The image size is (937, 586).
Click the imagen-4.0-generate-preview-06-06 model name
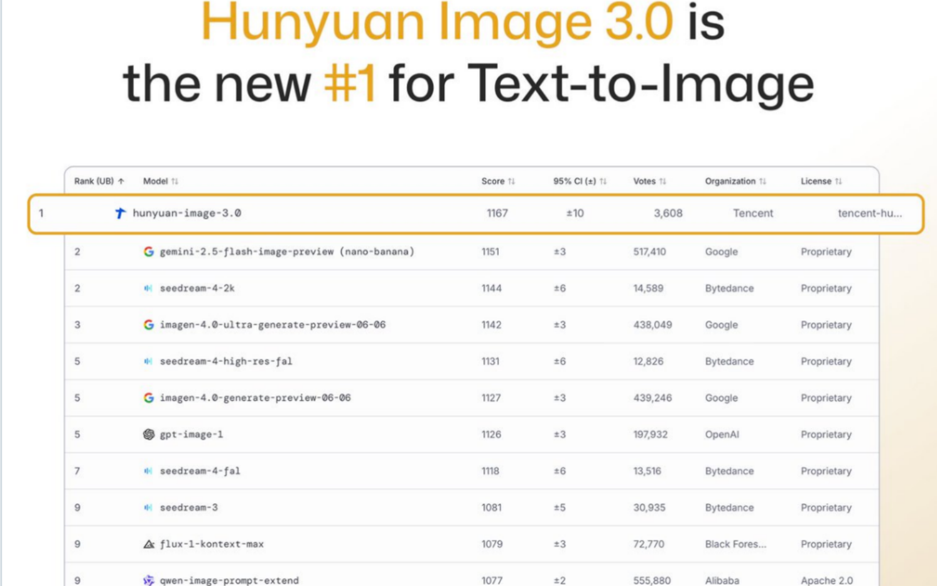point(255,398)
